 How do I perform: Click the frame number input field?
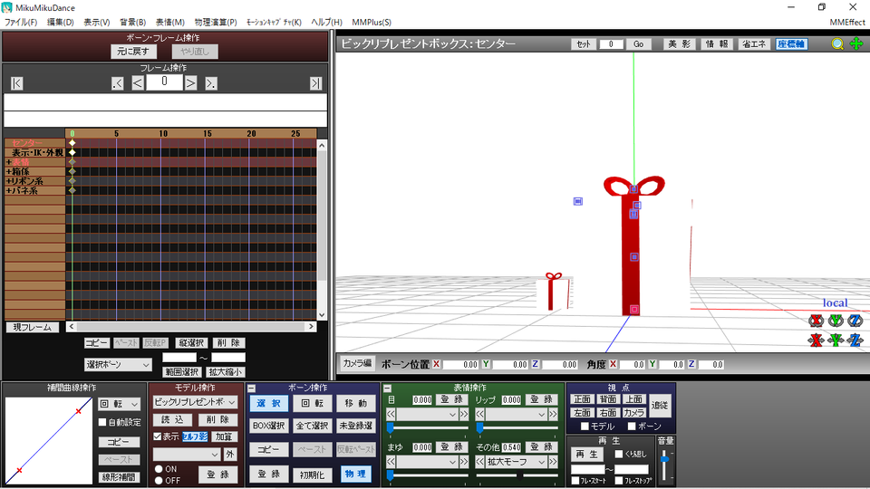click(164, 82)
